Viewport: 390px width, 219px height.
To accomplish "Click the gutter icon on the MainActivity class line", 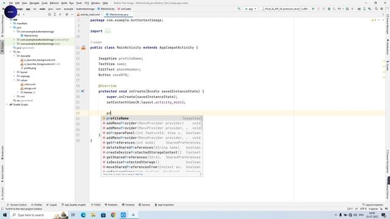I will coord(83,47).
